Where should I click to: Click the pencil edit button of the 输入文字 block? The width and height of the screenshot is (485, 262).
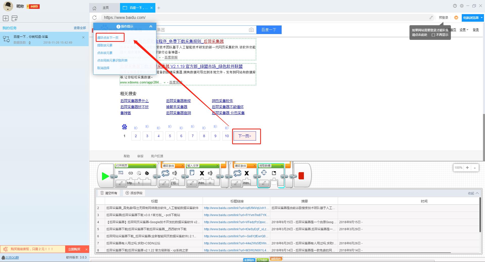(x=192, y=183)
